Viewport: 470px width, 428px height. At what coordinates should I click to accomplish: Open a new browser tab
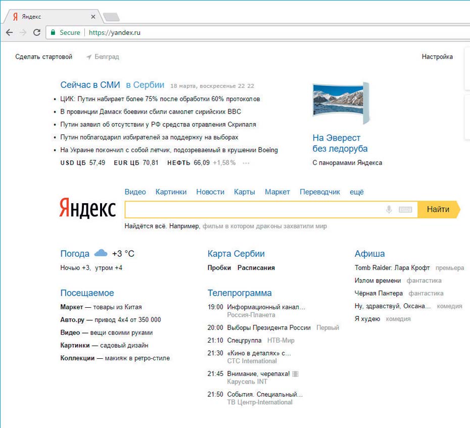[x=111, y=17]
